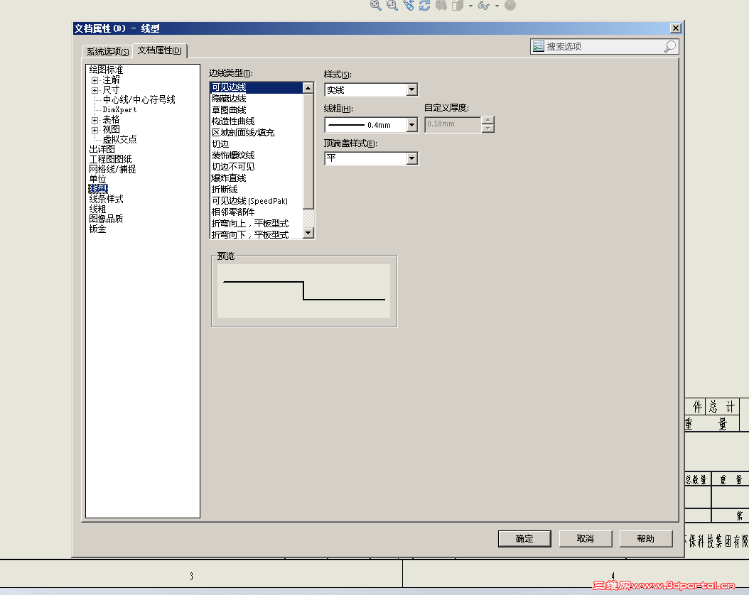Click the Previous View icon
The image size is (749, 595).
[409, 5]
